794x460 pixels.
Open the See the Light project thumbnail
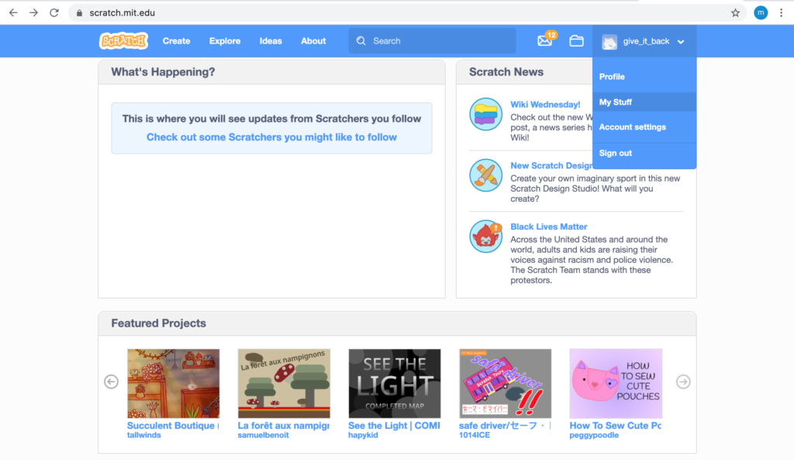(x=394, y=383)
